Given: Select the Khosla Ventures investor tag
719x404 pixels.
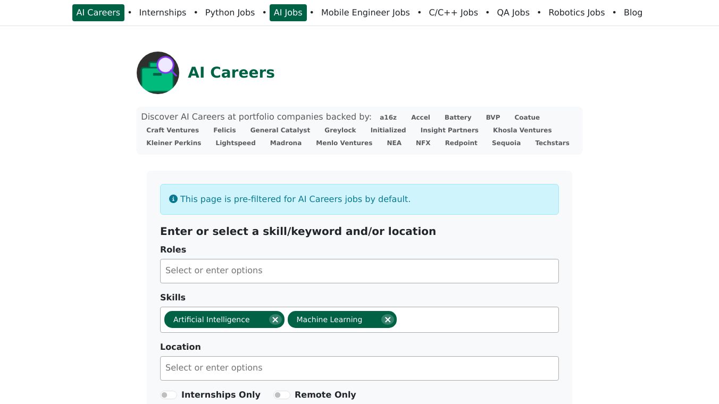Looking at the screenshot, I should click(x=522, y=130).
